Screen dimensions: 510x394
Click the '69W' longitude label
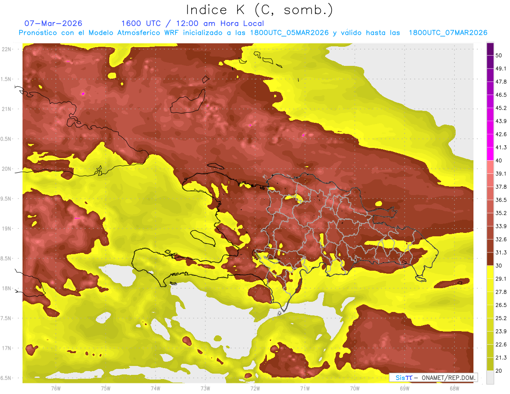click(405, 388)
